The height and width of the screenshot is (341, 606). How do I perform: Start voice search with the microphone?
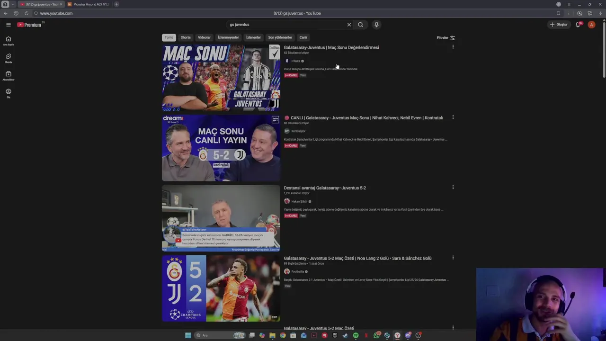click(376, 25)
